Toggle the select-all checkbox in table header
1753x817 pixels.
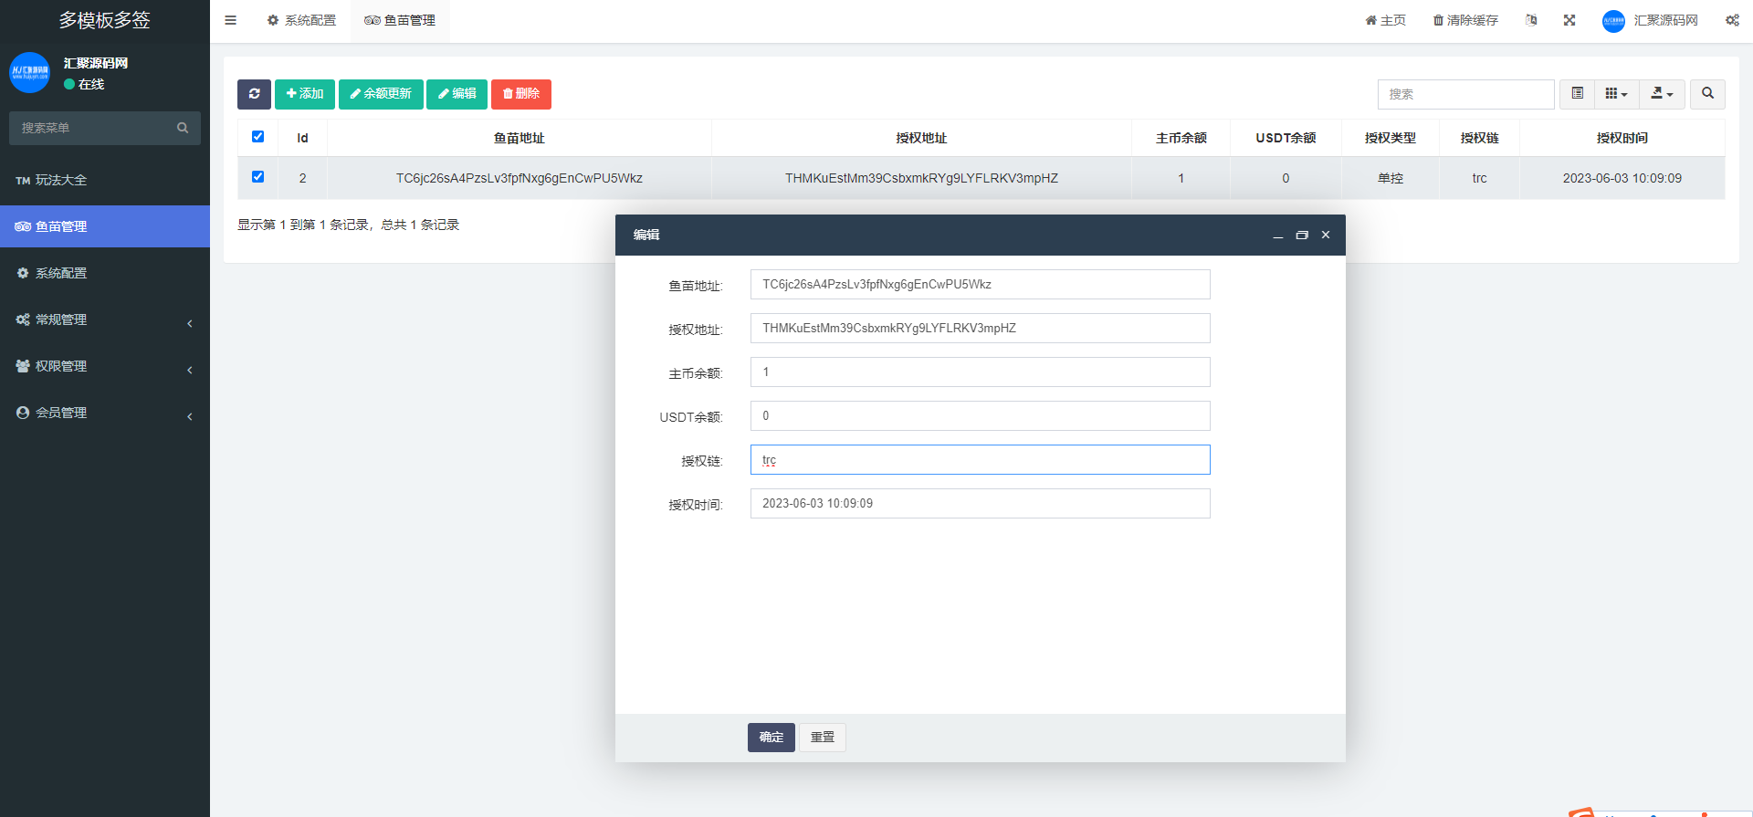(257, 137)
